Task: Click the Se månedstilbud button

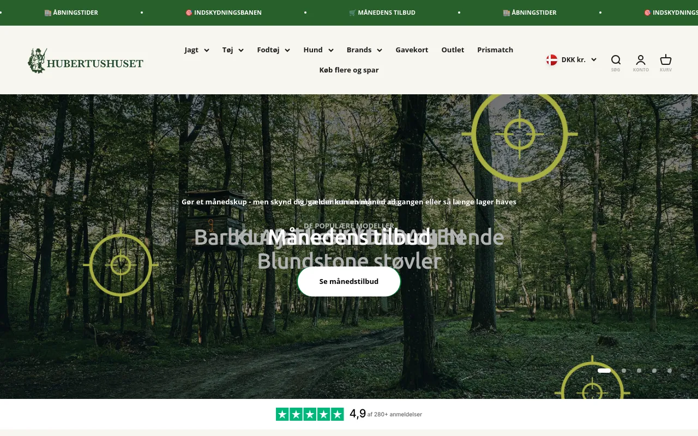Action: (x=349, y=281)
